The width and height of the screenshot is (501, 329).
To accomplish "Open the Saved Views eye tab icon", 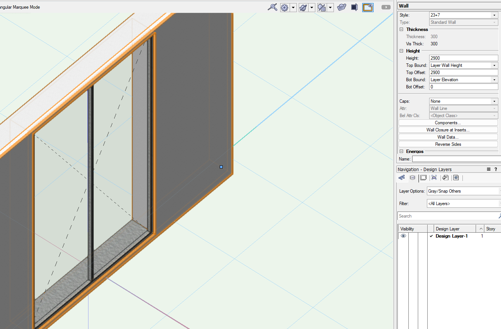I will click(x=456, y=178).
